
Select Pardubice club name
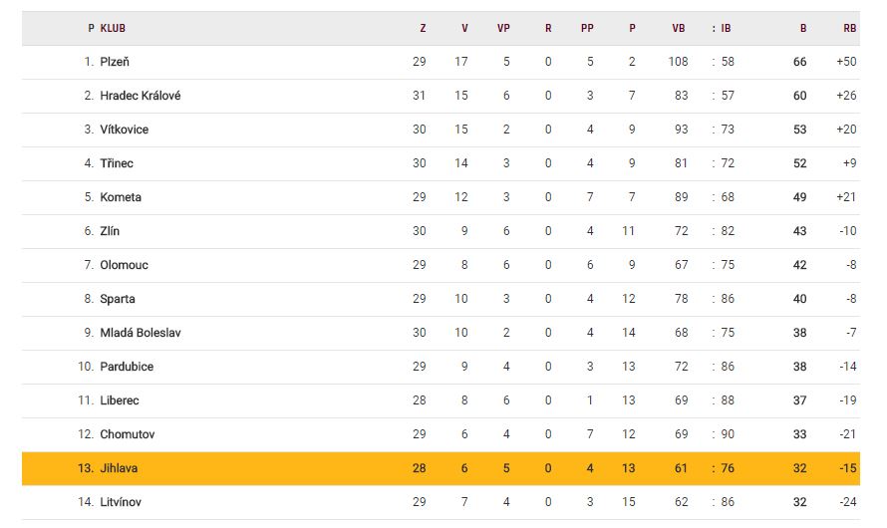pyautogui.click(x=127, y=367)
